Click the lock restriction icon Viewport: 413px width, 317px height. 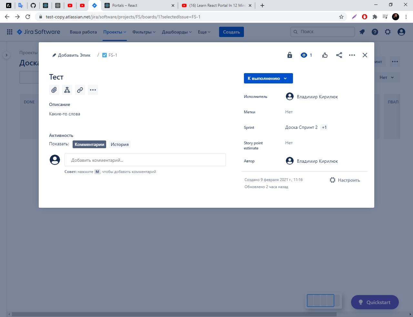(x=290, y=55)
